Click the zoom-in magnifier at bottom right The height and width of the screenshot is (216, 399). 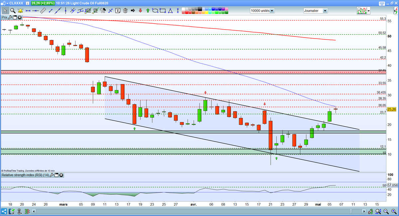[x=394, y=211]
